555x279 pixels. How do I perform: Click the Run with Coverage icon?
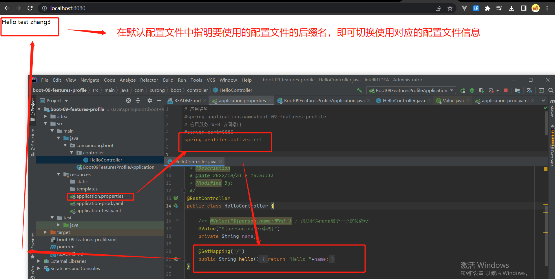click(x=481, y=91)
